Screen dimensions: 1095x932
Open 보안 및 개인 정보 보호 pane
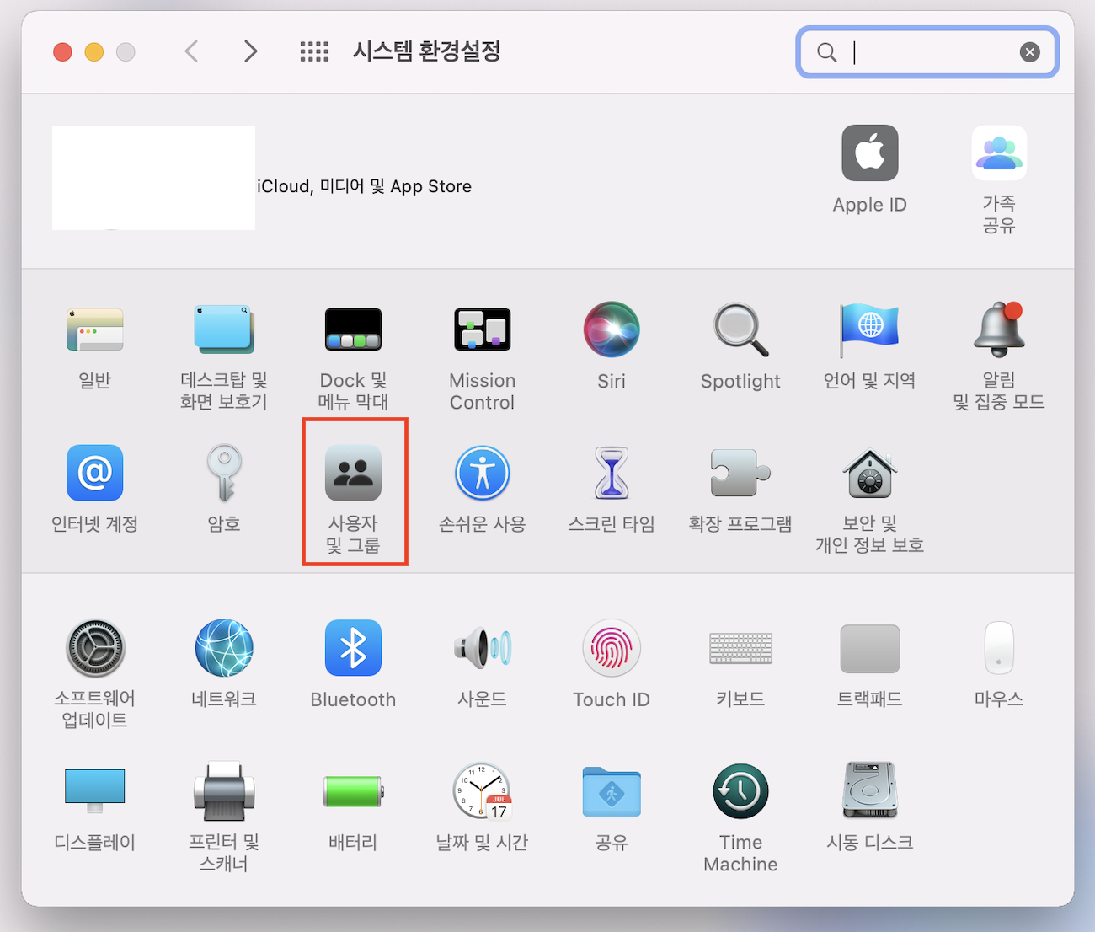(x=869, y=473)
